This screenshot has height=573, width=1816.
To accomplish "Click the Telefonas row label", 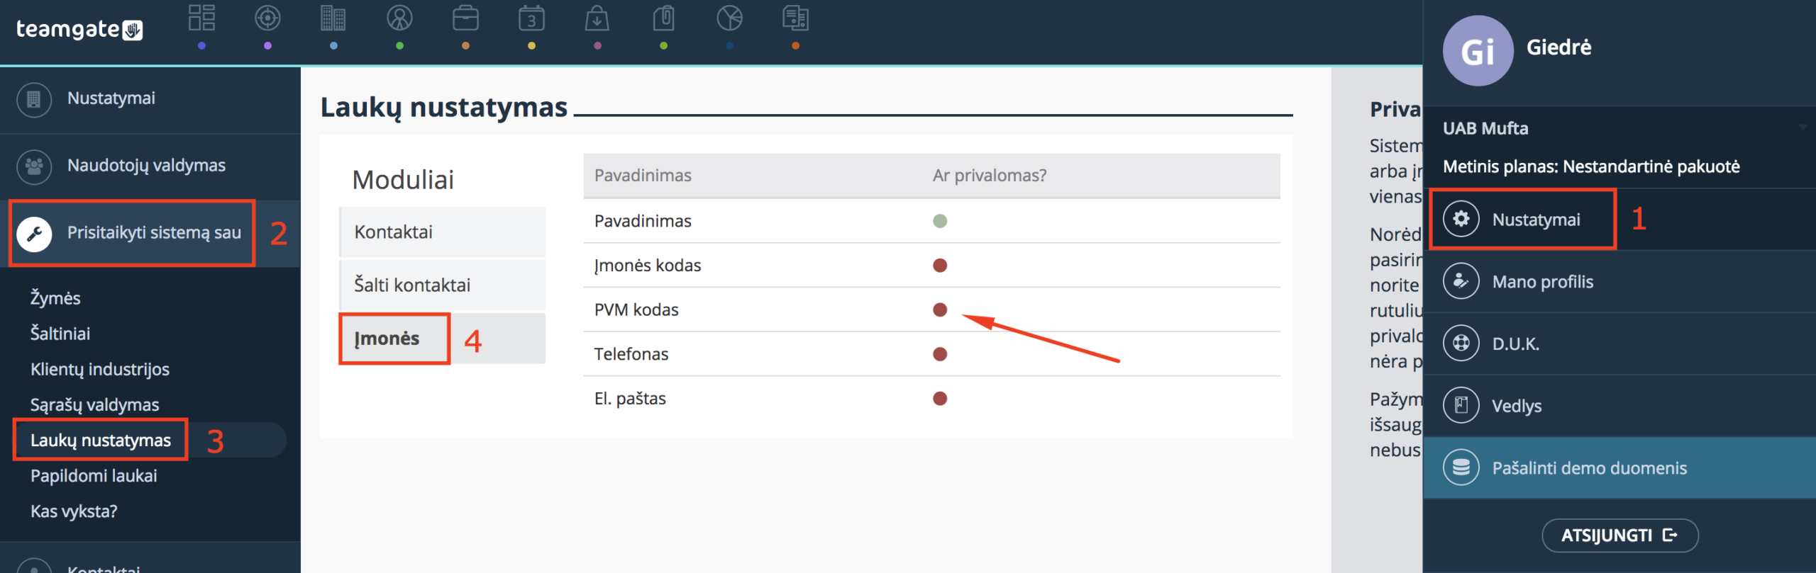I will tap(631, 354).
